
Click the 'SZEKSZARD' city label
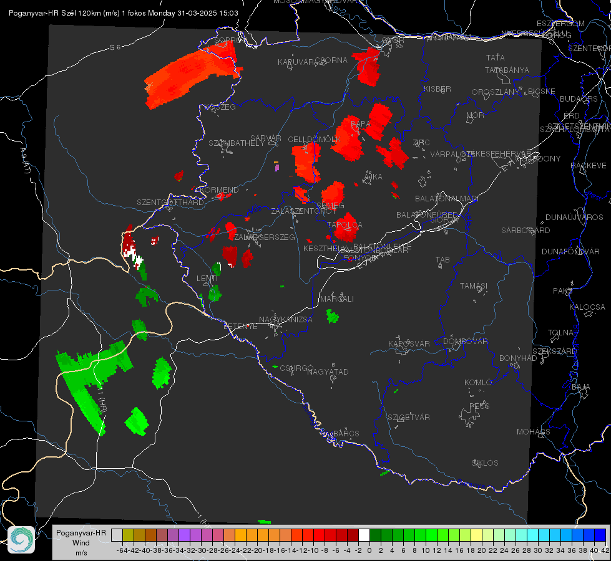pyautogui.click(x=554, y=352)
